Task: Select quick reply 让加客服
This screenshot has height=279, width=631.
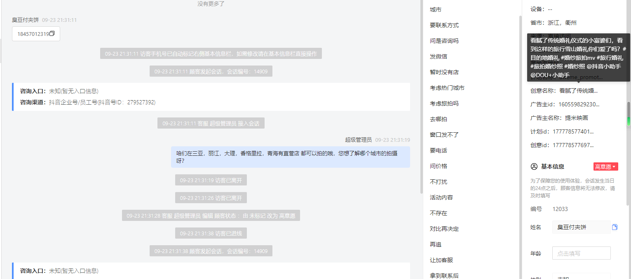Action: click(x=441, y=260)
